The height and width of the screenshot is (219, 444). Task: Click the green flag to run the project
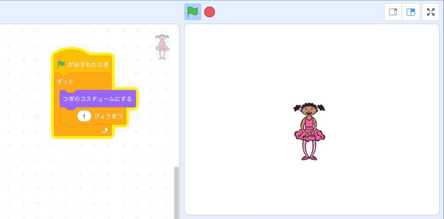coord(192,12)
